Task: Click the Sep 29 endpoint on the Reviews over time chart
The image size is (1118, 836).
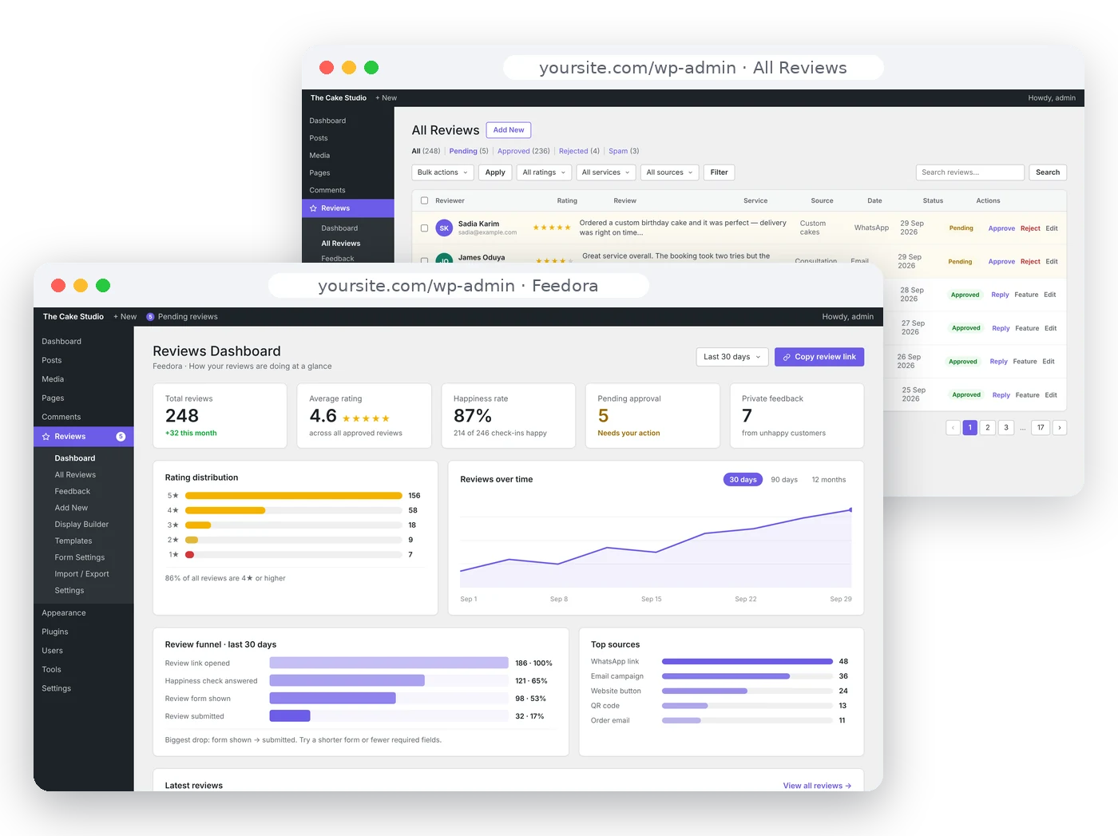Action: point(850,509)
